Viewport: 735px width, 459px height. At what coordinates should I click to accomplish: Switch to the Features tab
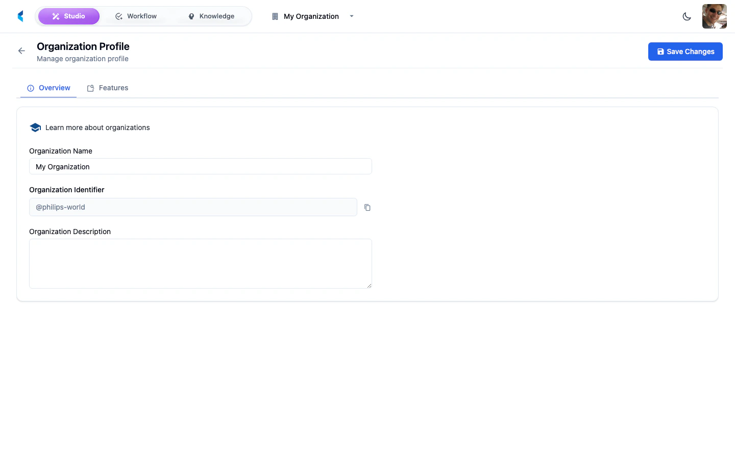coord(108,88)
